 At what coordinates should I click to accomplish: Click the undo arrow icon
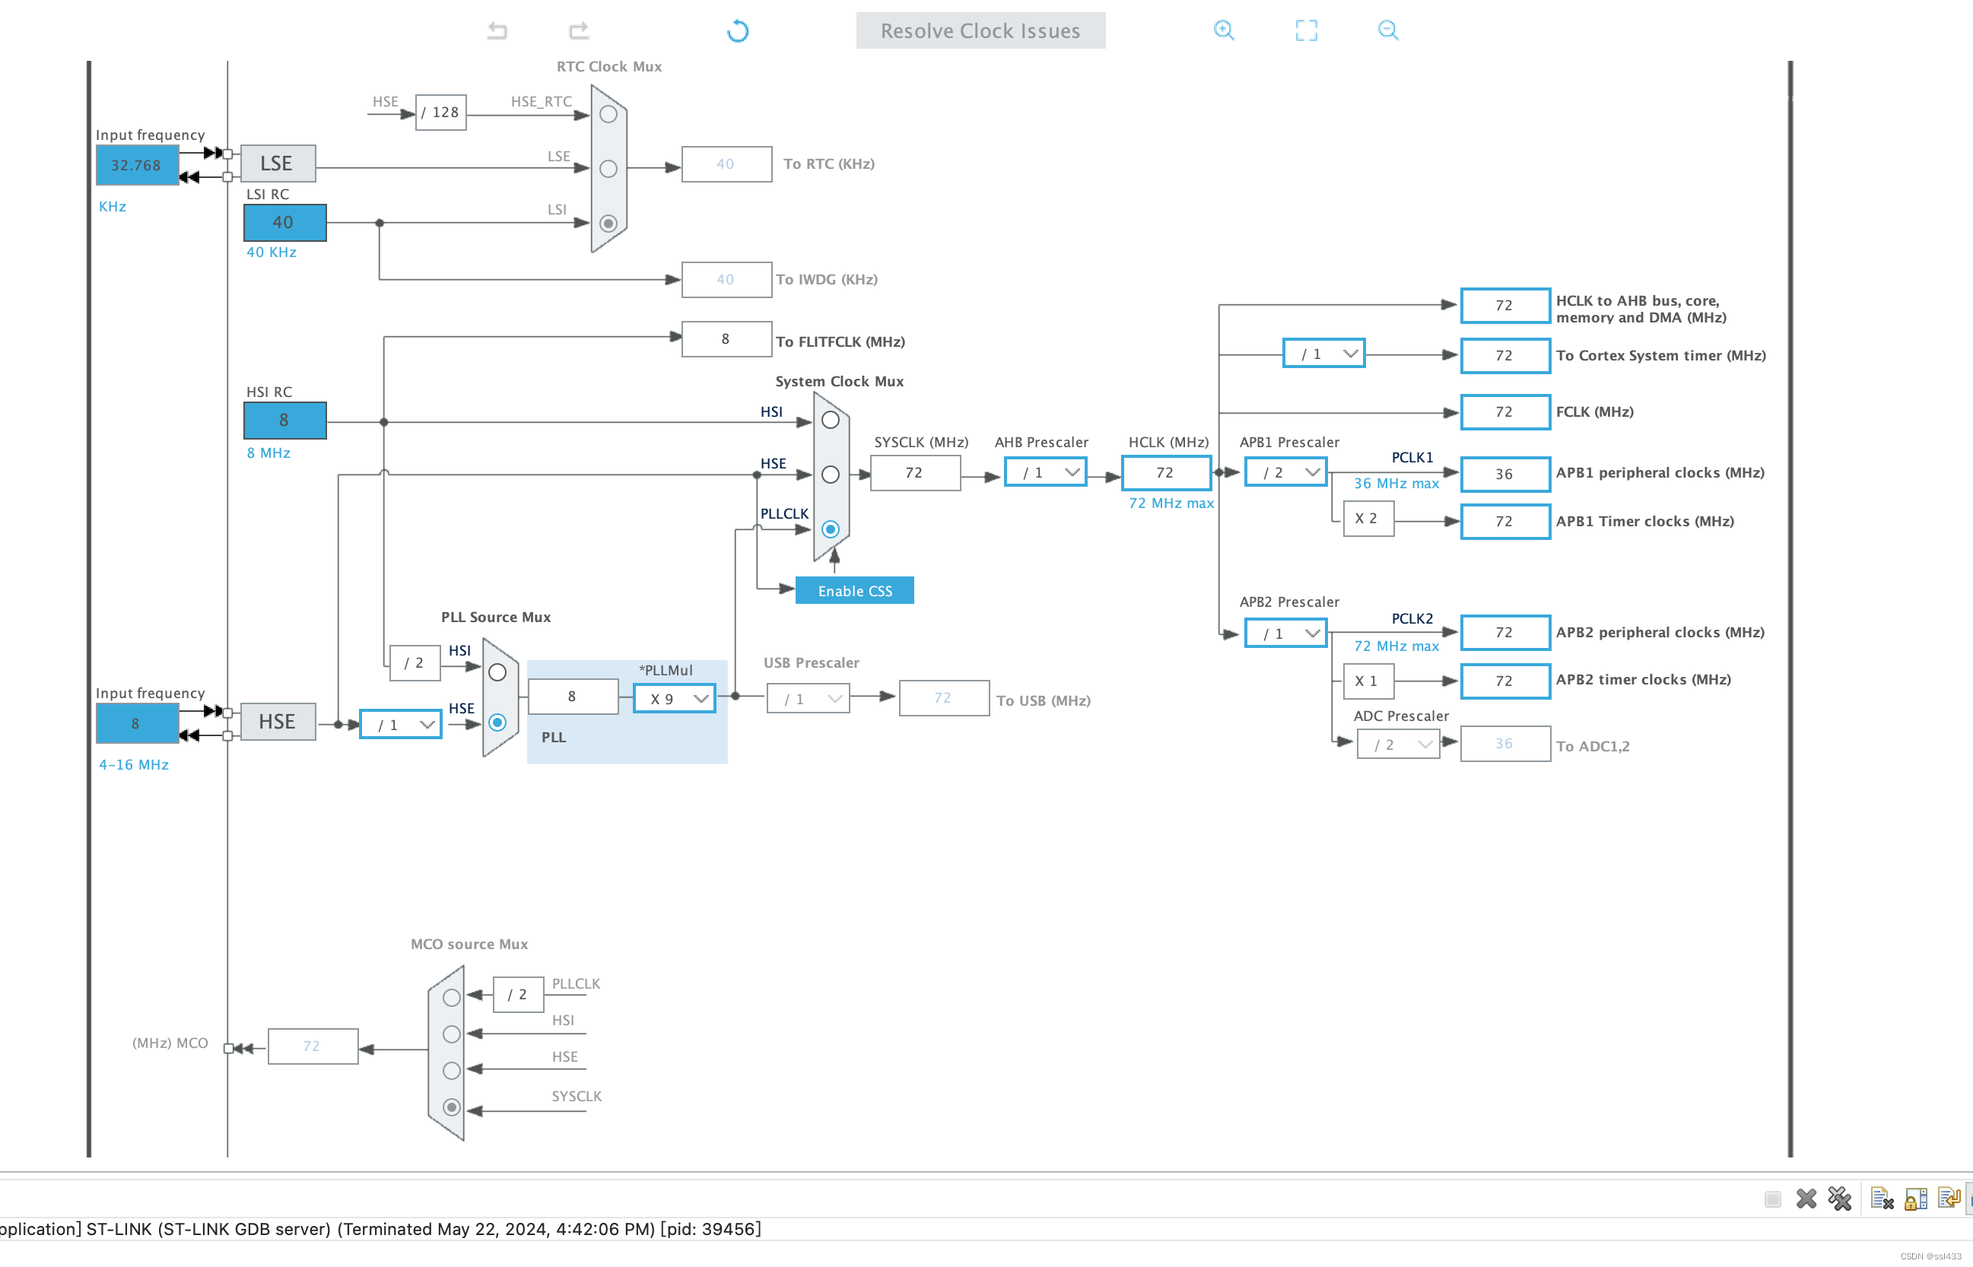[497, 30]
